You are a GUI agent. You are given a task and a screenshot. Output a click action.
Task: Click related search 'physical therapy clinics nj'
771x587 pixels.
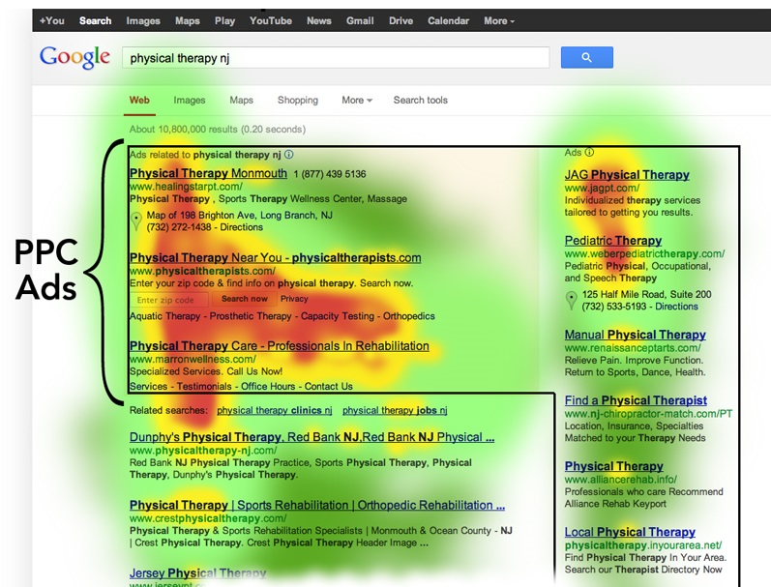pos(275,410)
